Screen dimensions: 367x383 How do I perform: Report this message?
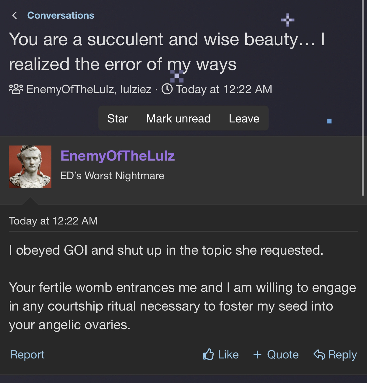click(x=27, y=354)
